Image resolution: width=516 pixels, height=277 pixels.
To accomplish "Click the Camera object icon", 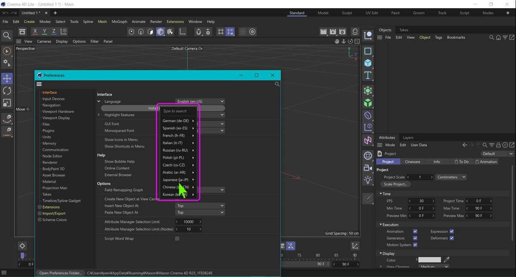I will [368, 168].
